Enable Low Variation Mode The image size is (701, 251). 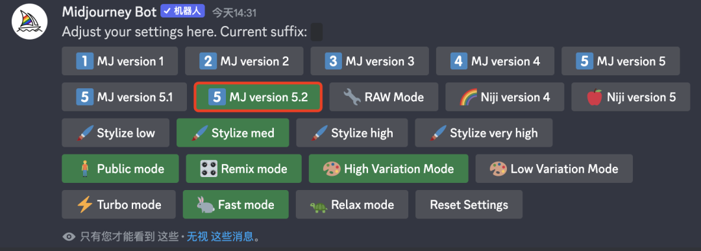[554, 169]
